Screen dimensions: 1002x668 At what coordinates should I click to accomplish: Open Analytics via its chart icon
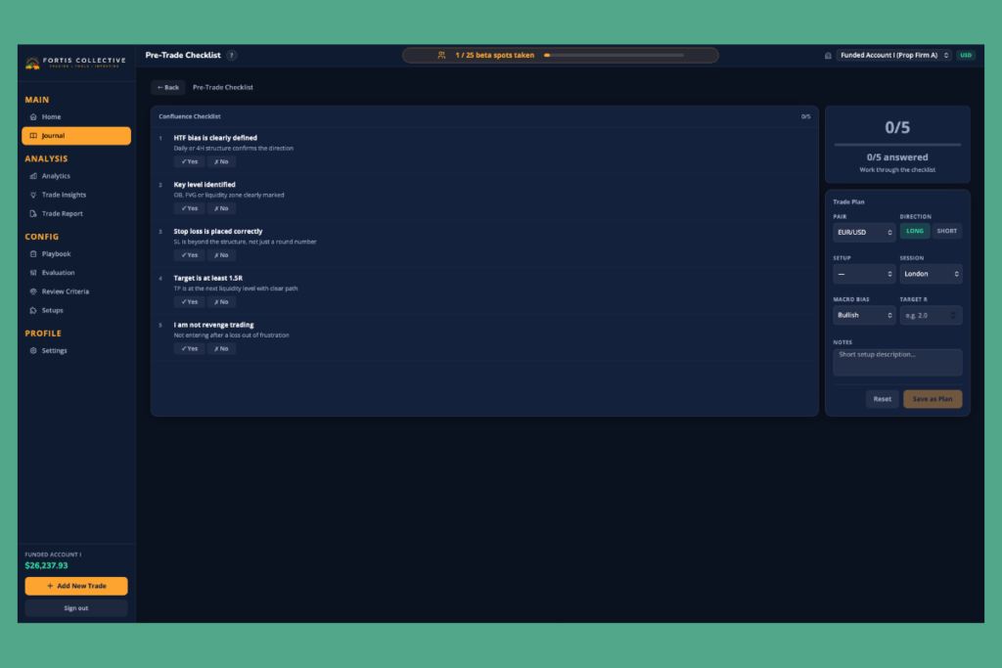tap(33, 176)
